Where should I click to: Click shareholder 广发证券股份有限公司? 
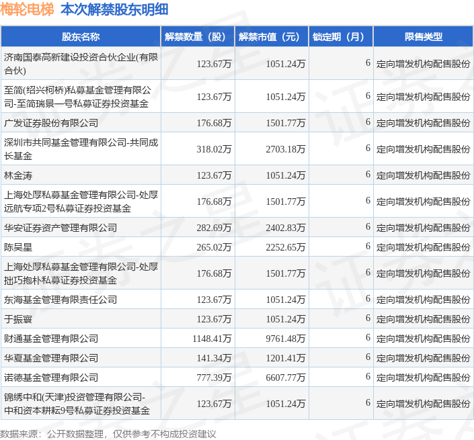[x=51, y=123]
